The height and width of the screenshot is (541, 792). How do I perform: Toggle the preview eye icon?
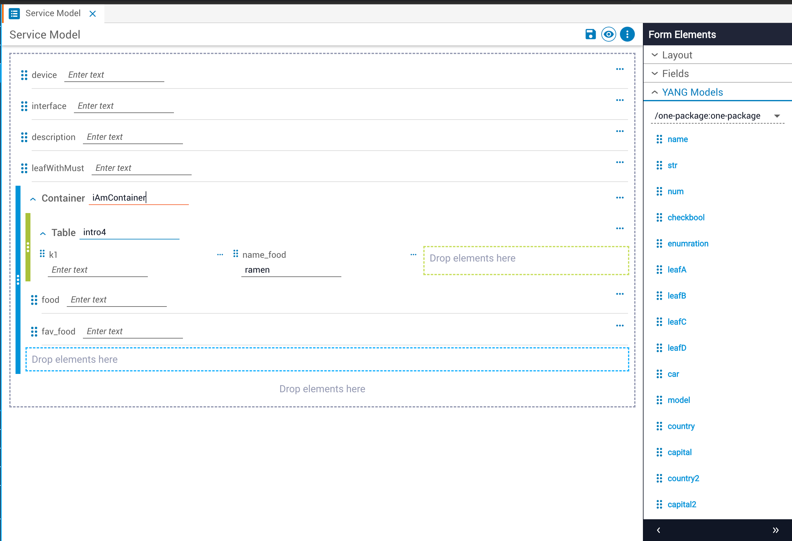point(608,34)
